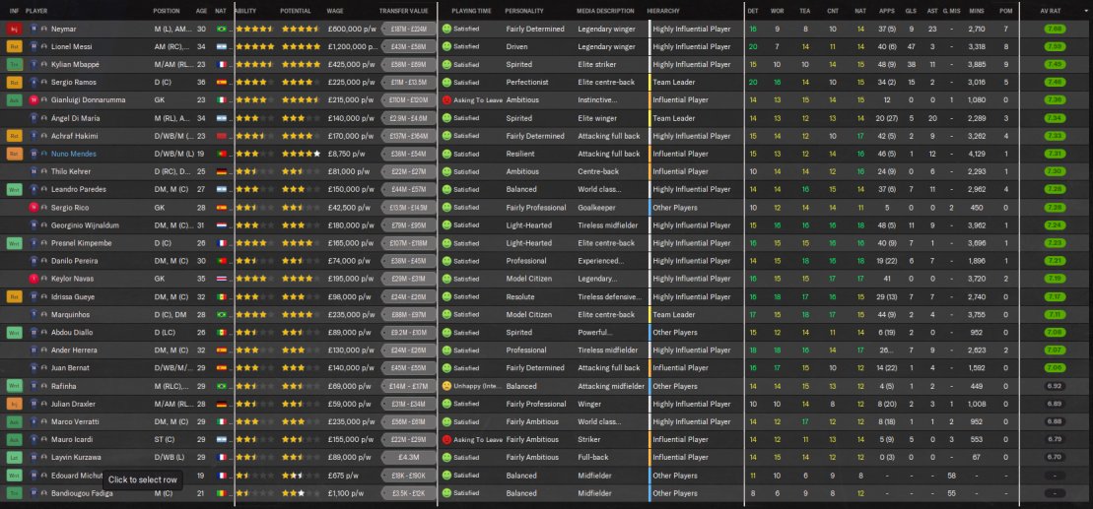Click Sergio Ramos' Perfectionist personality cell
This screenshot has height=509, width=1093.
click(x=527, y=82)
